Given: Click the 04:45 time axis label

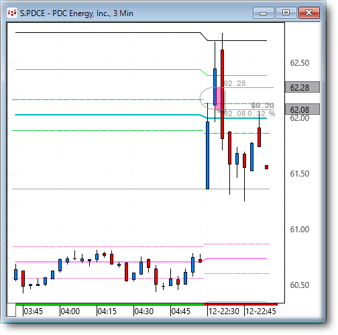Looking at the screenshot, I should (x=180, y=312).
